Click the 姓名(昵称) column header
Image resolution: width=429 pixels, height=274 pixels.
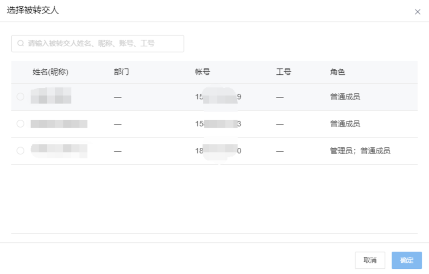click(x=51, y=72)
